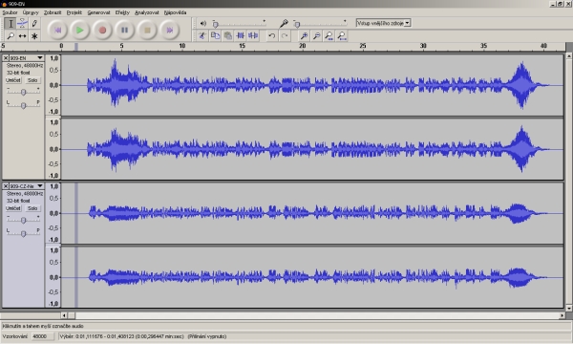Select the Zoom magnifier tool
Screen dimensions: 573x344
(x=11, y=35)
